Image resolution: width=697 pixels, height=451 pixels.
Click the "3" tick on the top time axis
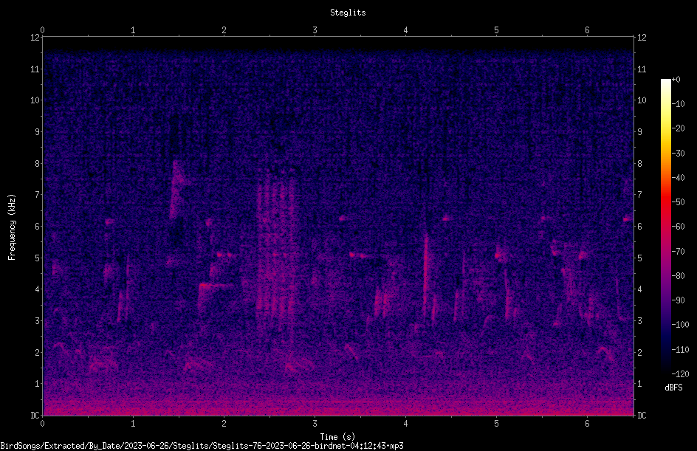(315, 30)
